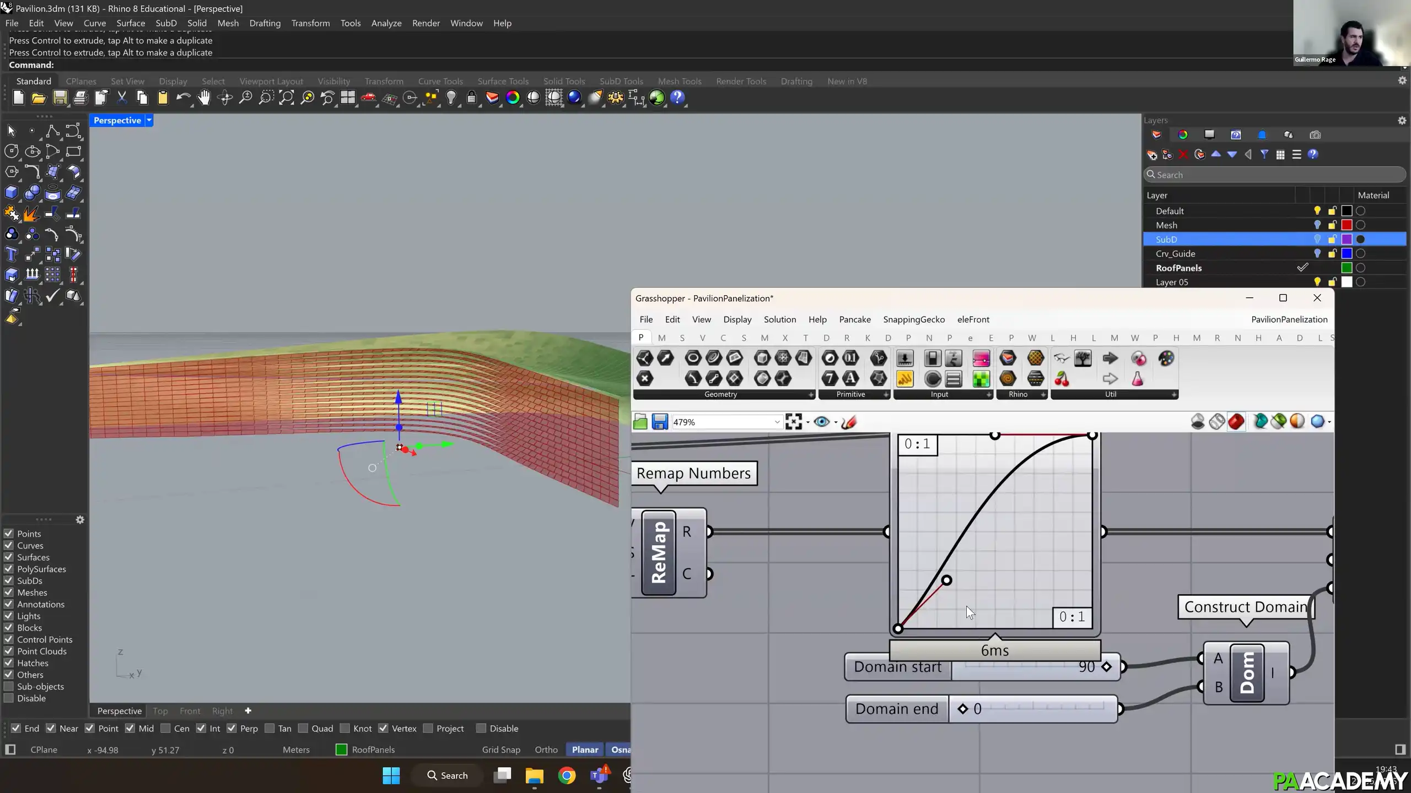
Task: Switch to the Curve Tools toolbar tab
Action: point(440,81)
